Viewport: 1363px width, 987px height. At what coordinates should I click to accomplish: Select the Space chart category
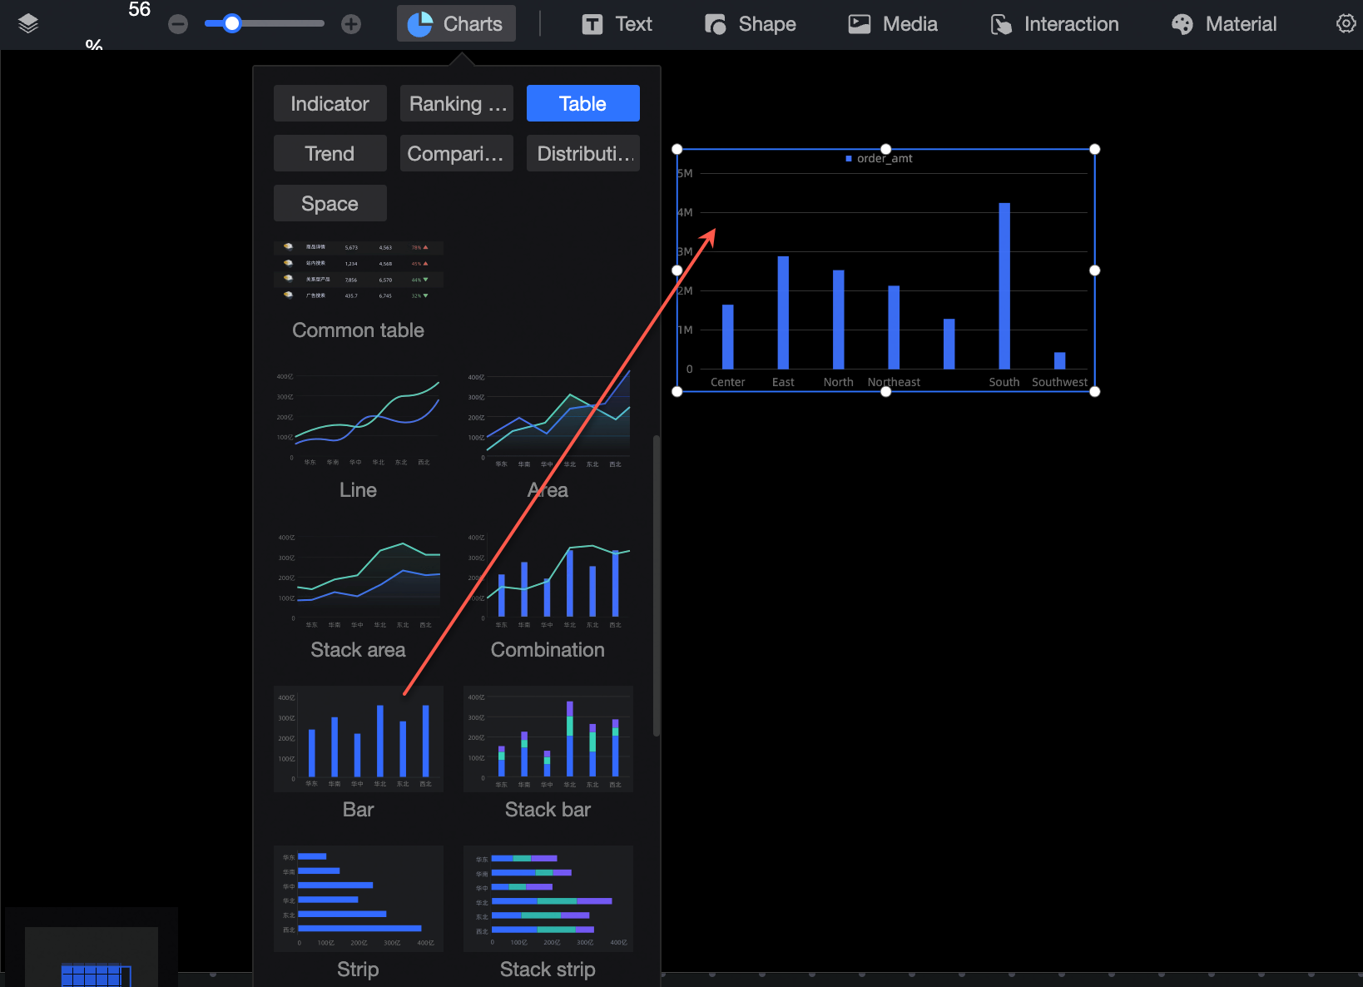click(x=330, y=203)
